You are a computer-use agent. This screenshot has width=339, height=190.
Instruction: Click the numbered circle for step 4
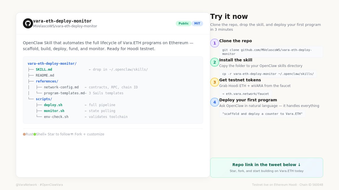(214, 102)
